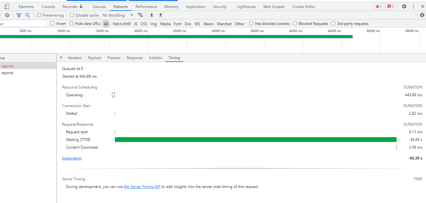This screenshot has width=426, height=203.
Task: Switch to the Console tab
Action: [x=48, y=6]
